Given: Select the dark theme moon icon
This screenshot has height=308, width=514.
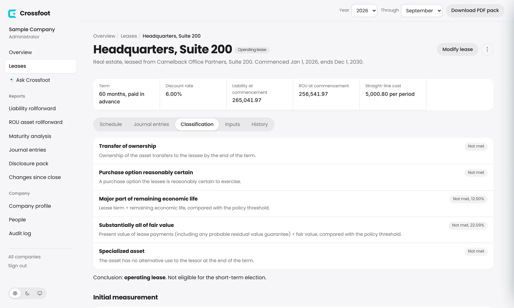Looking at the screenshot, I should (x=27, y=293).
